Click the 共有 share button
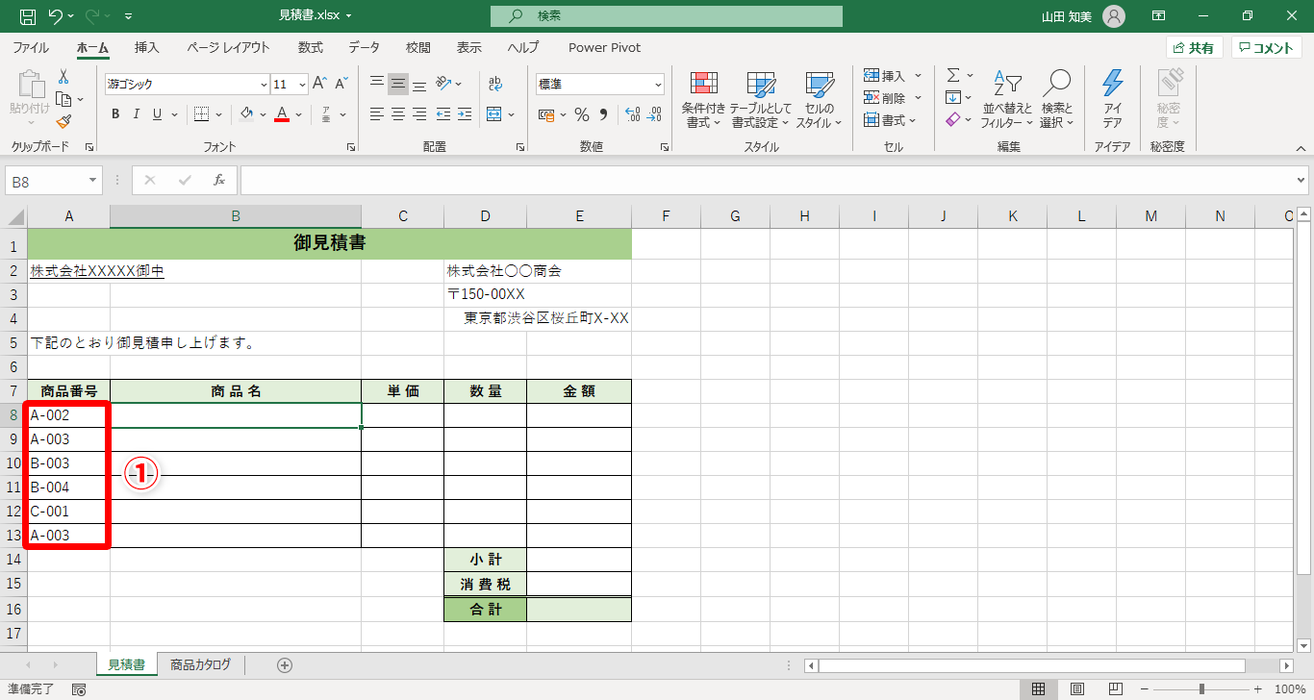 [x=1195, y=48]
